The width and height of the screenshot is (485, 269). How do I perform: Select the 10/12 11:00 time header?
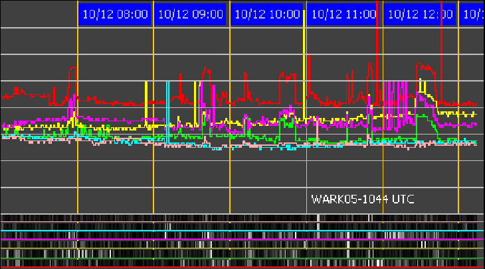(343, 14)
